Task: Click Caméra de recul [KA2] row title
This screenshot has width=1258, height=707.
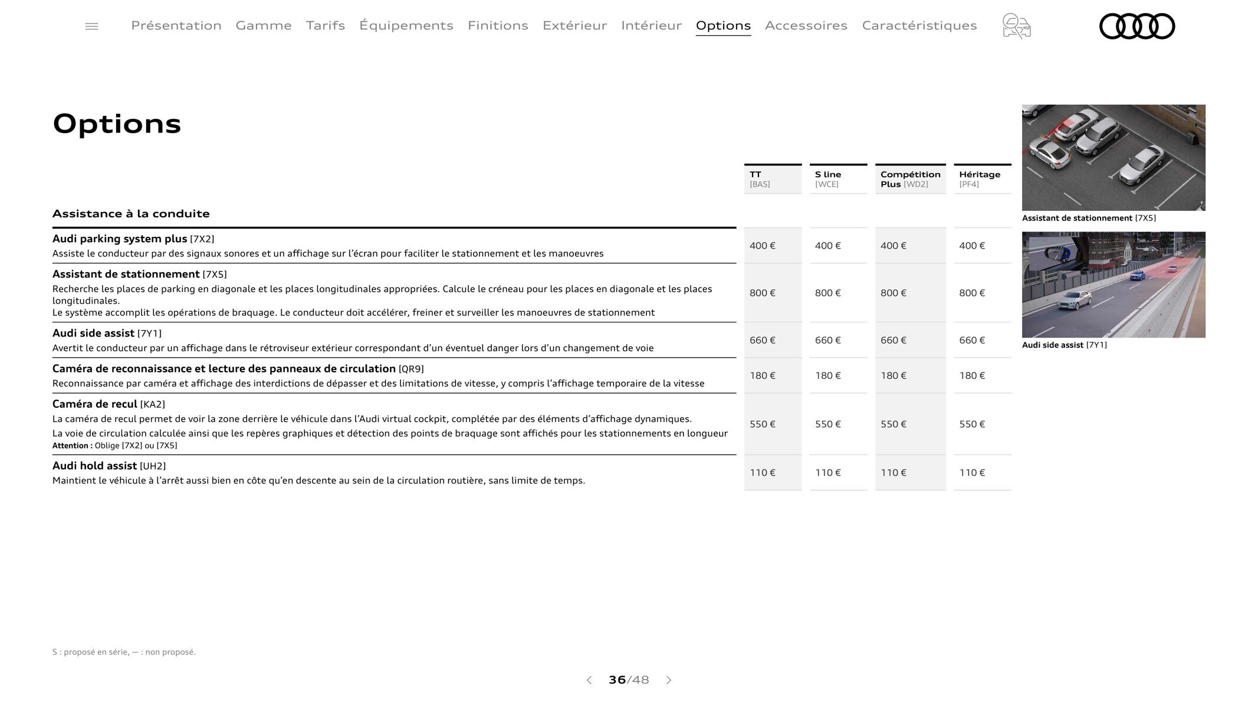Action: click(109, 404)
